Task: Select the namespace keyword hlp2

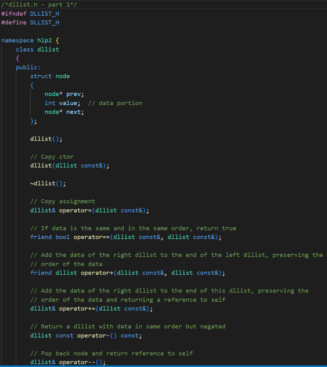Action: coord(44,40)
